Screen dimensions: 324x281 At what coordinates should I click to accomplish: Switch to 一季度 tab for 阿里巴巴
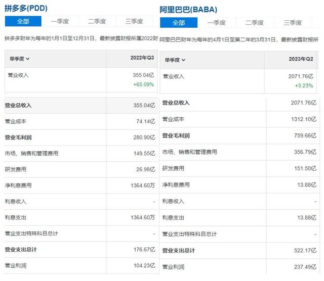[x=216, y=23]
